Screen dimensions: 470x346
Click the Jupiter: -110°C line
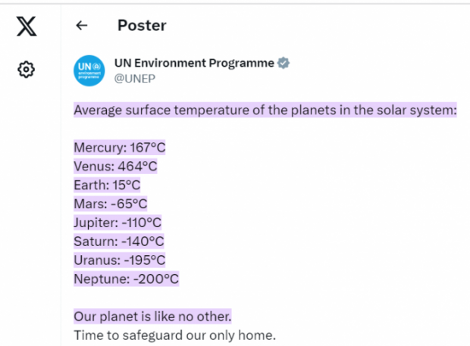[x=117, y=223]
